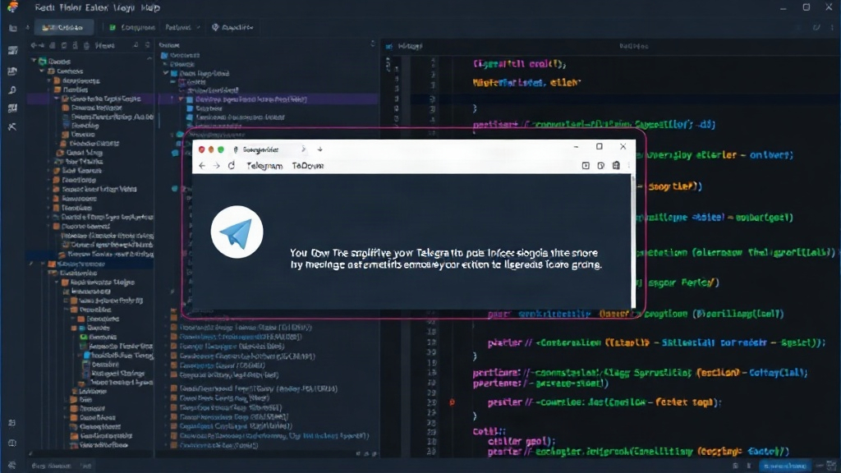This screenshot has height=473, width=841.
Task: Select the toolbar tab with the green square icon
Action: pos(132,27)
